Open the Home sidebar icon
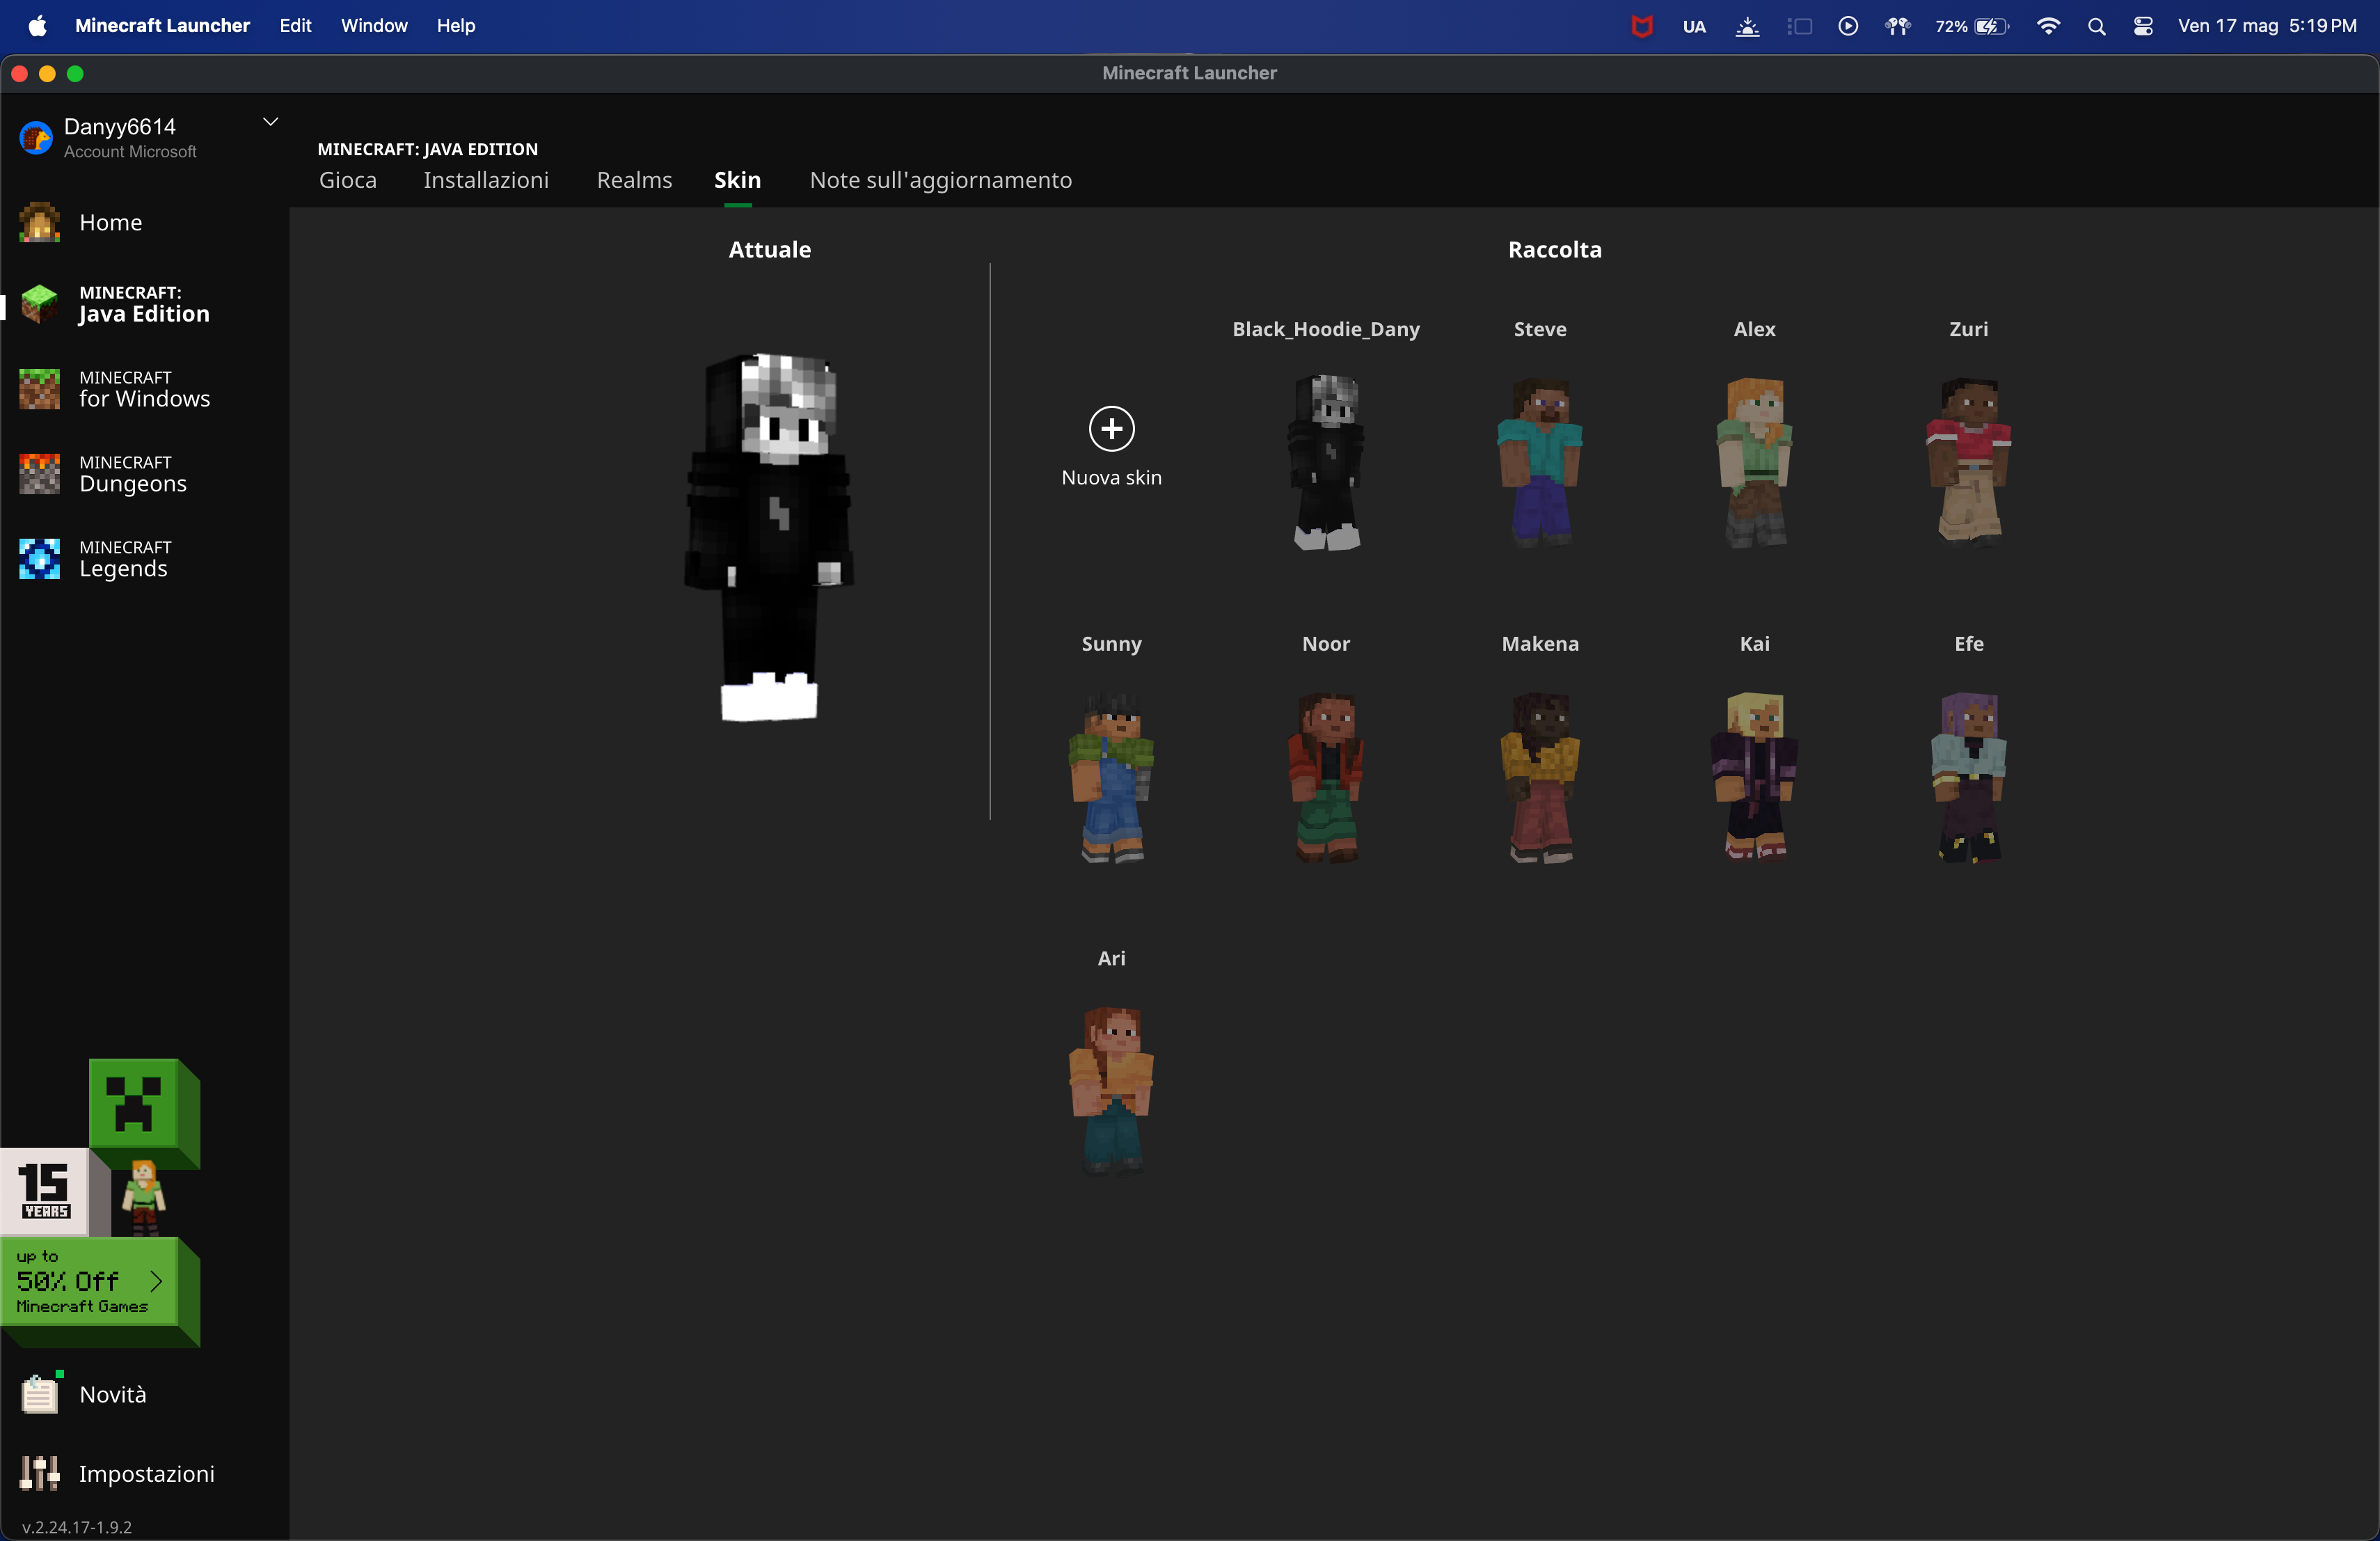Image resolution: width=2380 pixels, height=1541 pixels. coord(40,222)
